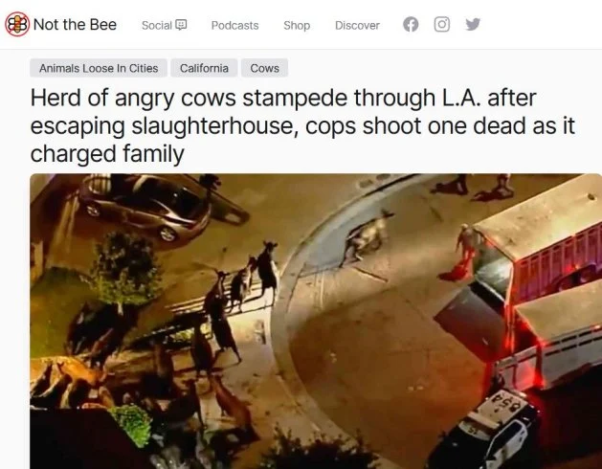
Task: Select Discover in the navigation bar
Action: pyautogui.click(x=357, y=25)
